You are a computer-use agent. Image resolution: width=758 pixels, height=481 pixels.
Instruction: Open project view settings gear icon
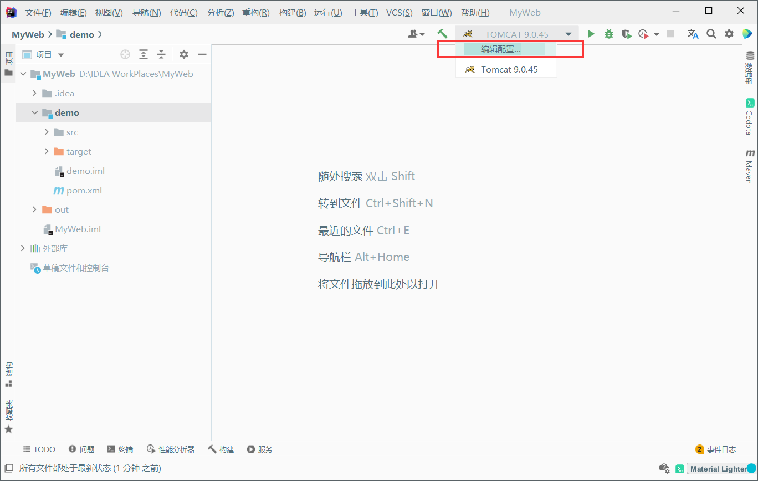coord(183,54)
